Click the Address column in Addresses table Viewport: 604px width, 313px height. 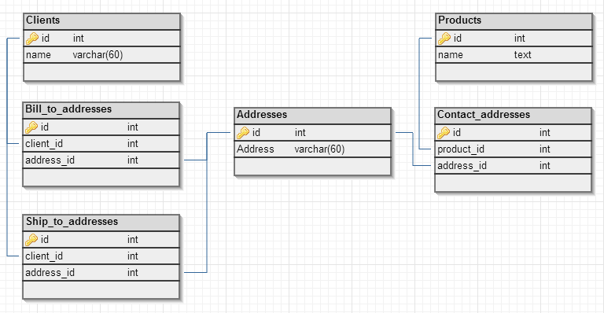(256, 149)
